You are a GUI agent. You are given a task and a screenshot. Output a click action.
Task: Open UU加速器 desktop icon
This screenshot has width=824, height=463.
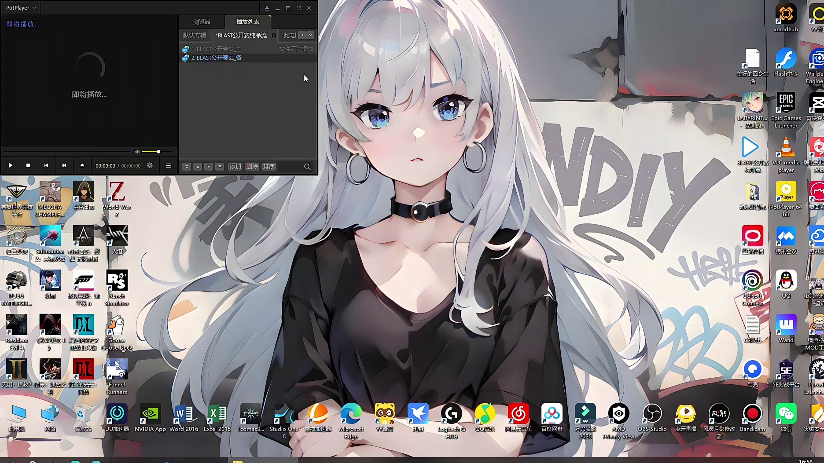point(117,418)
